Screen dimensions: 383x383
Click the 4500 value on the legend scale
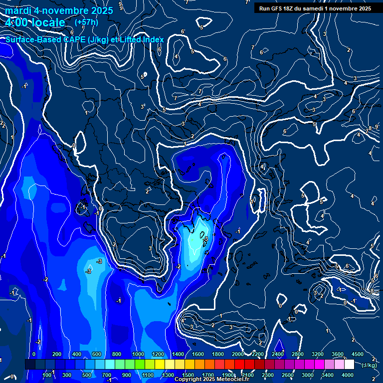[x=357, y=354]
